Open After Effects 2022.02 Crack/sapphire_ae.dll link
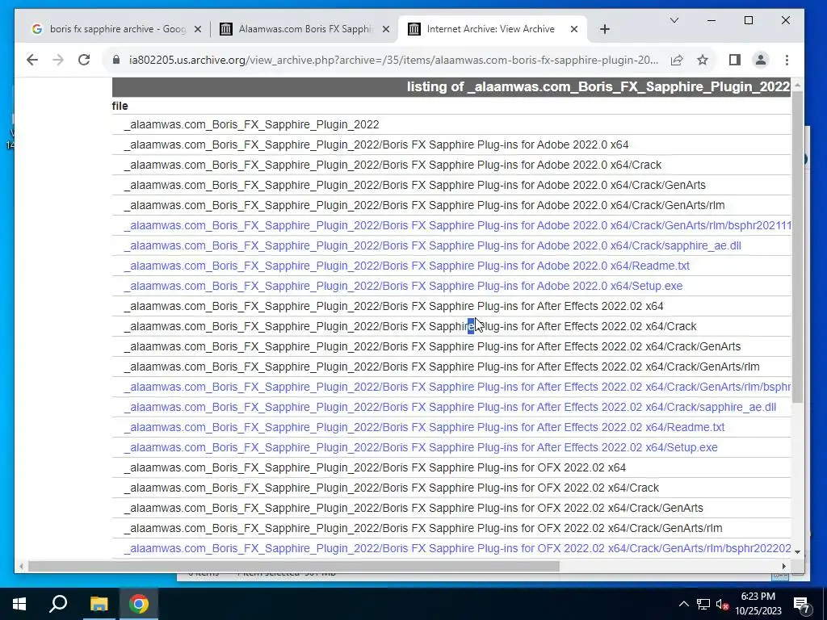827x620 pixels. [450, 407]
